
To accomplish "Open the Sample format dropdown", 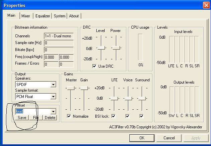I will [53, 97].
